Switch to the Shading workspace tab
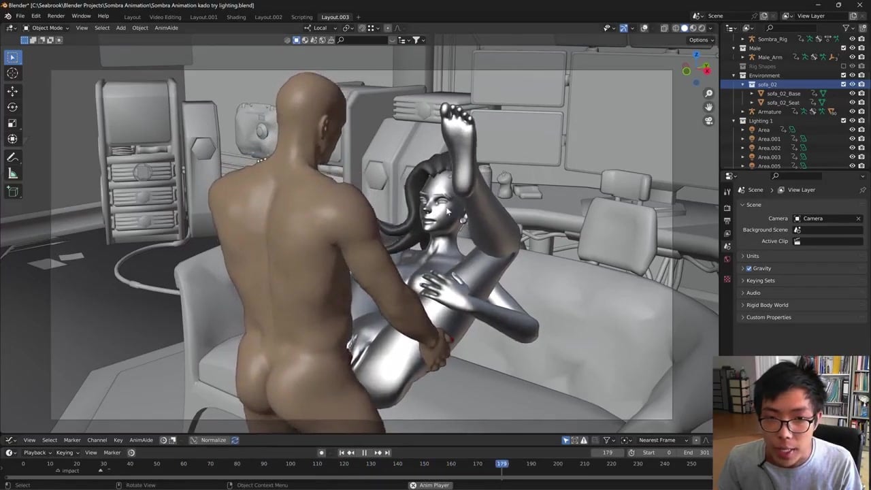 236,17
